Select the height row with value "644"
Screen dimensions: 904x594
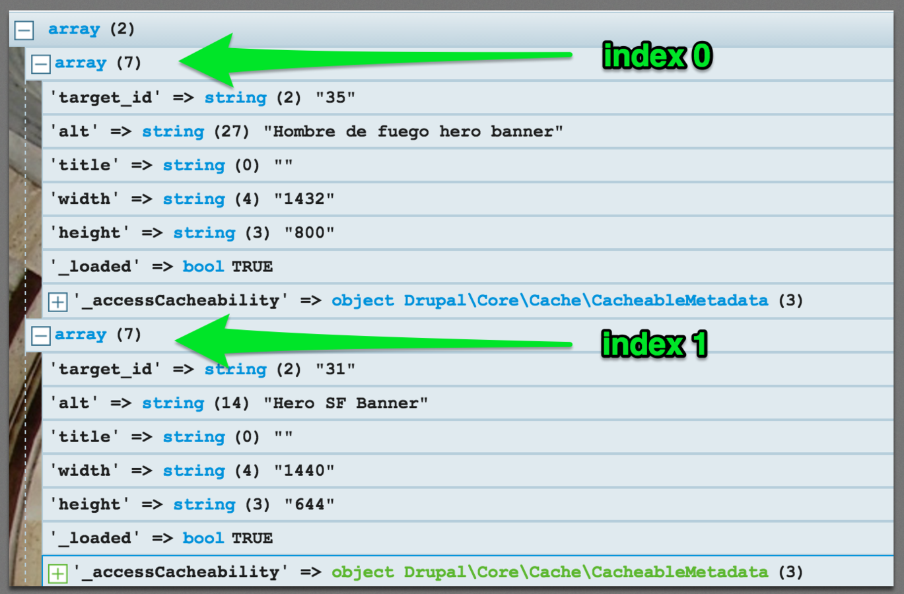pyautogui.click(x=468, y=505)
